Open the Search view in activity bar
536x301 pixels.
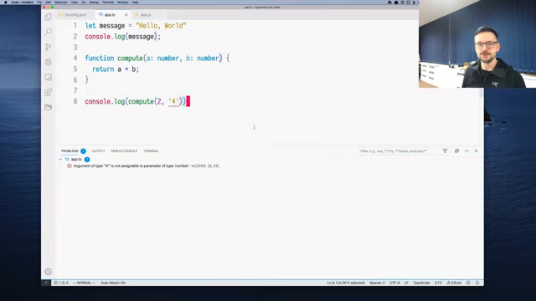pyautogui.click(x=49, y=32)
